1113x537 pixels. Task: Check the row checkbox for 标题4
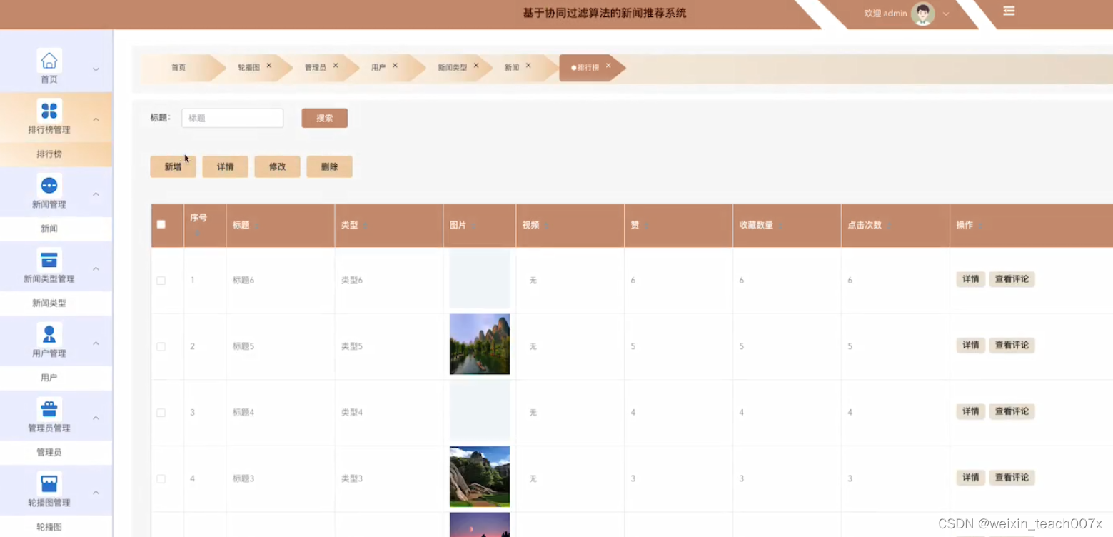tap(161, 413)
